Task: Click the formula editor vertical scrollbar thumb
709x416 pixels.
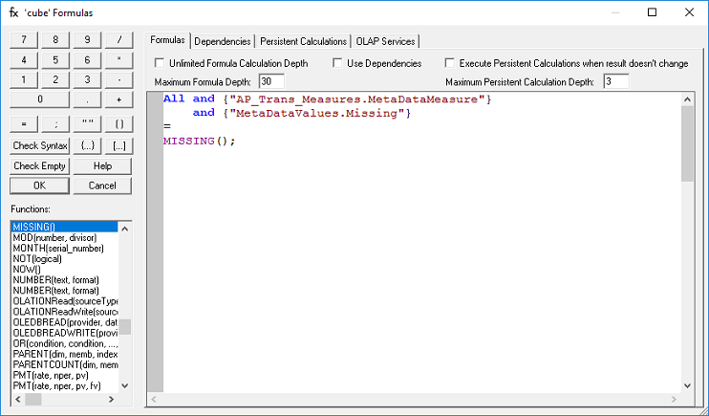Action: pyautogui.click(x=688, y=144)
